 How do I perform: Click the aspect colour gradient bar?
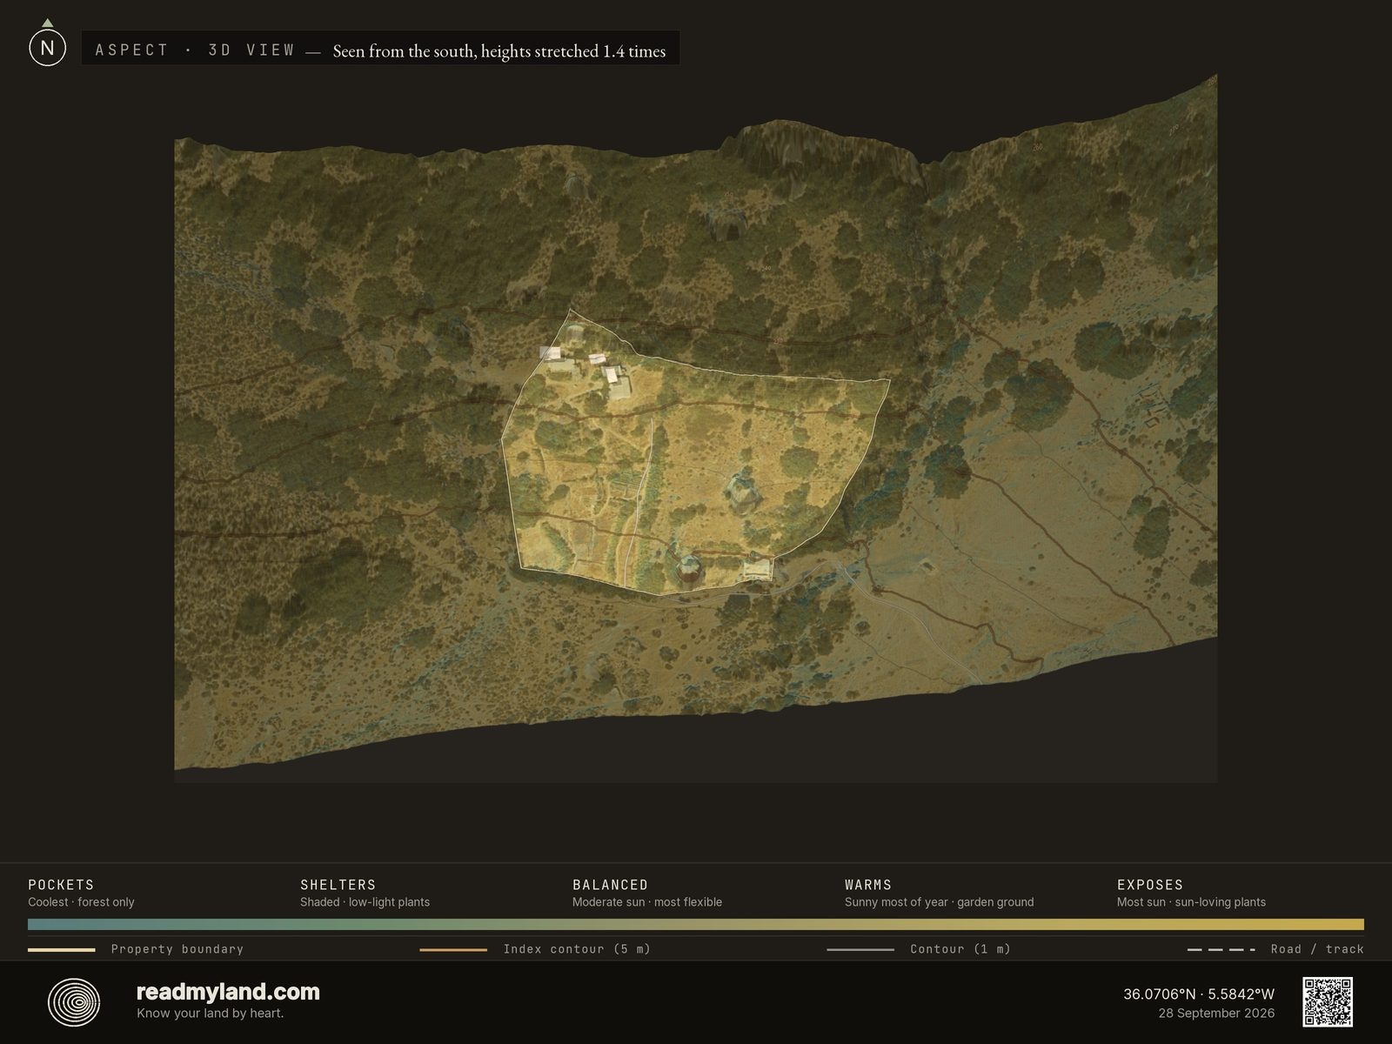click(x=696, y=924)
